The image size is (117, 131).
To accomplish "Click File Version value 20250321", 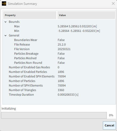I will coord(64,49).
